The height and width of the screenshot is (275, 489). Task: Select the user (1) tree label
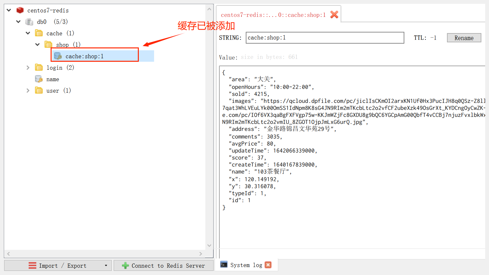coord(59,90)
